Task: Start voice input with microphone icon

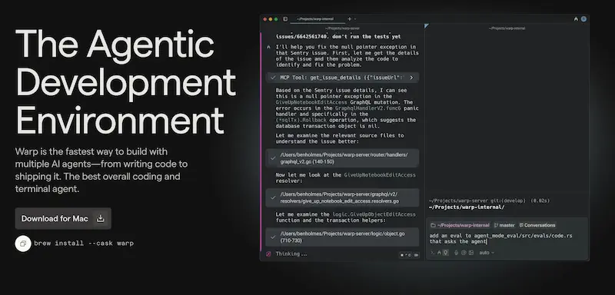Action: pos(456,253)
